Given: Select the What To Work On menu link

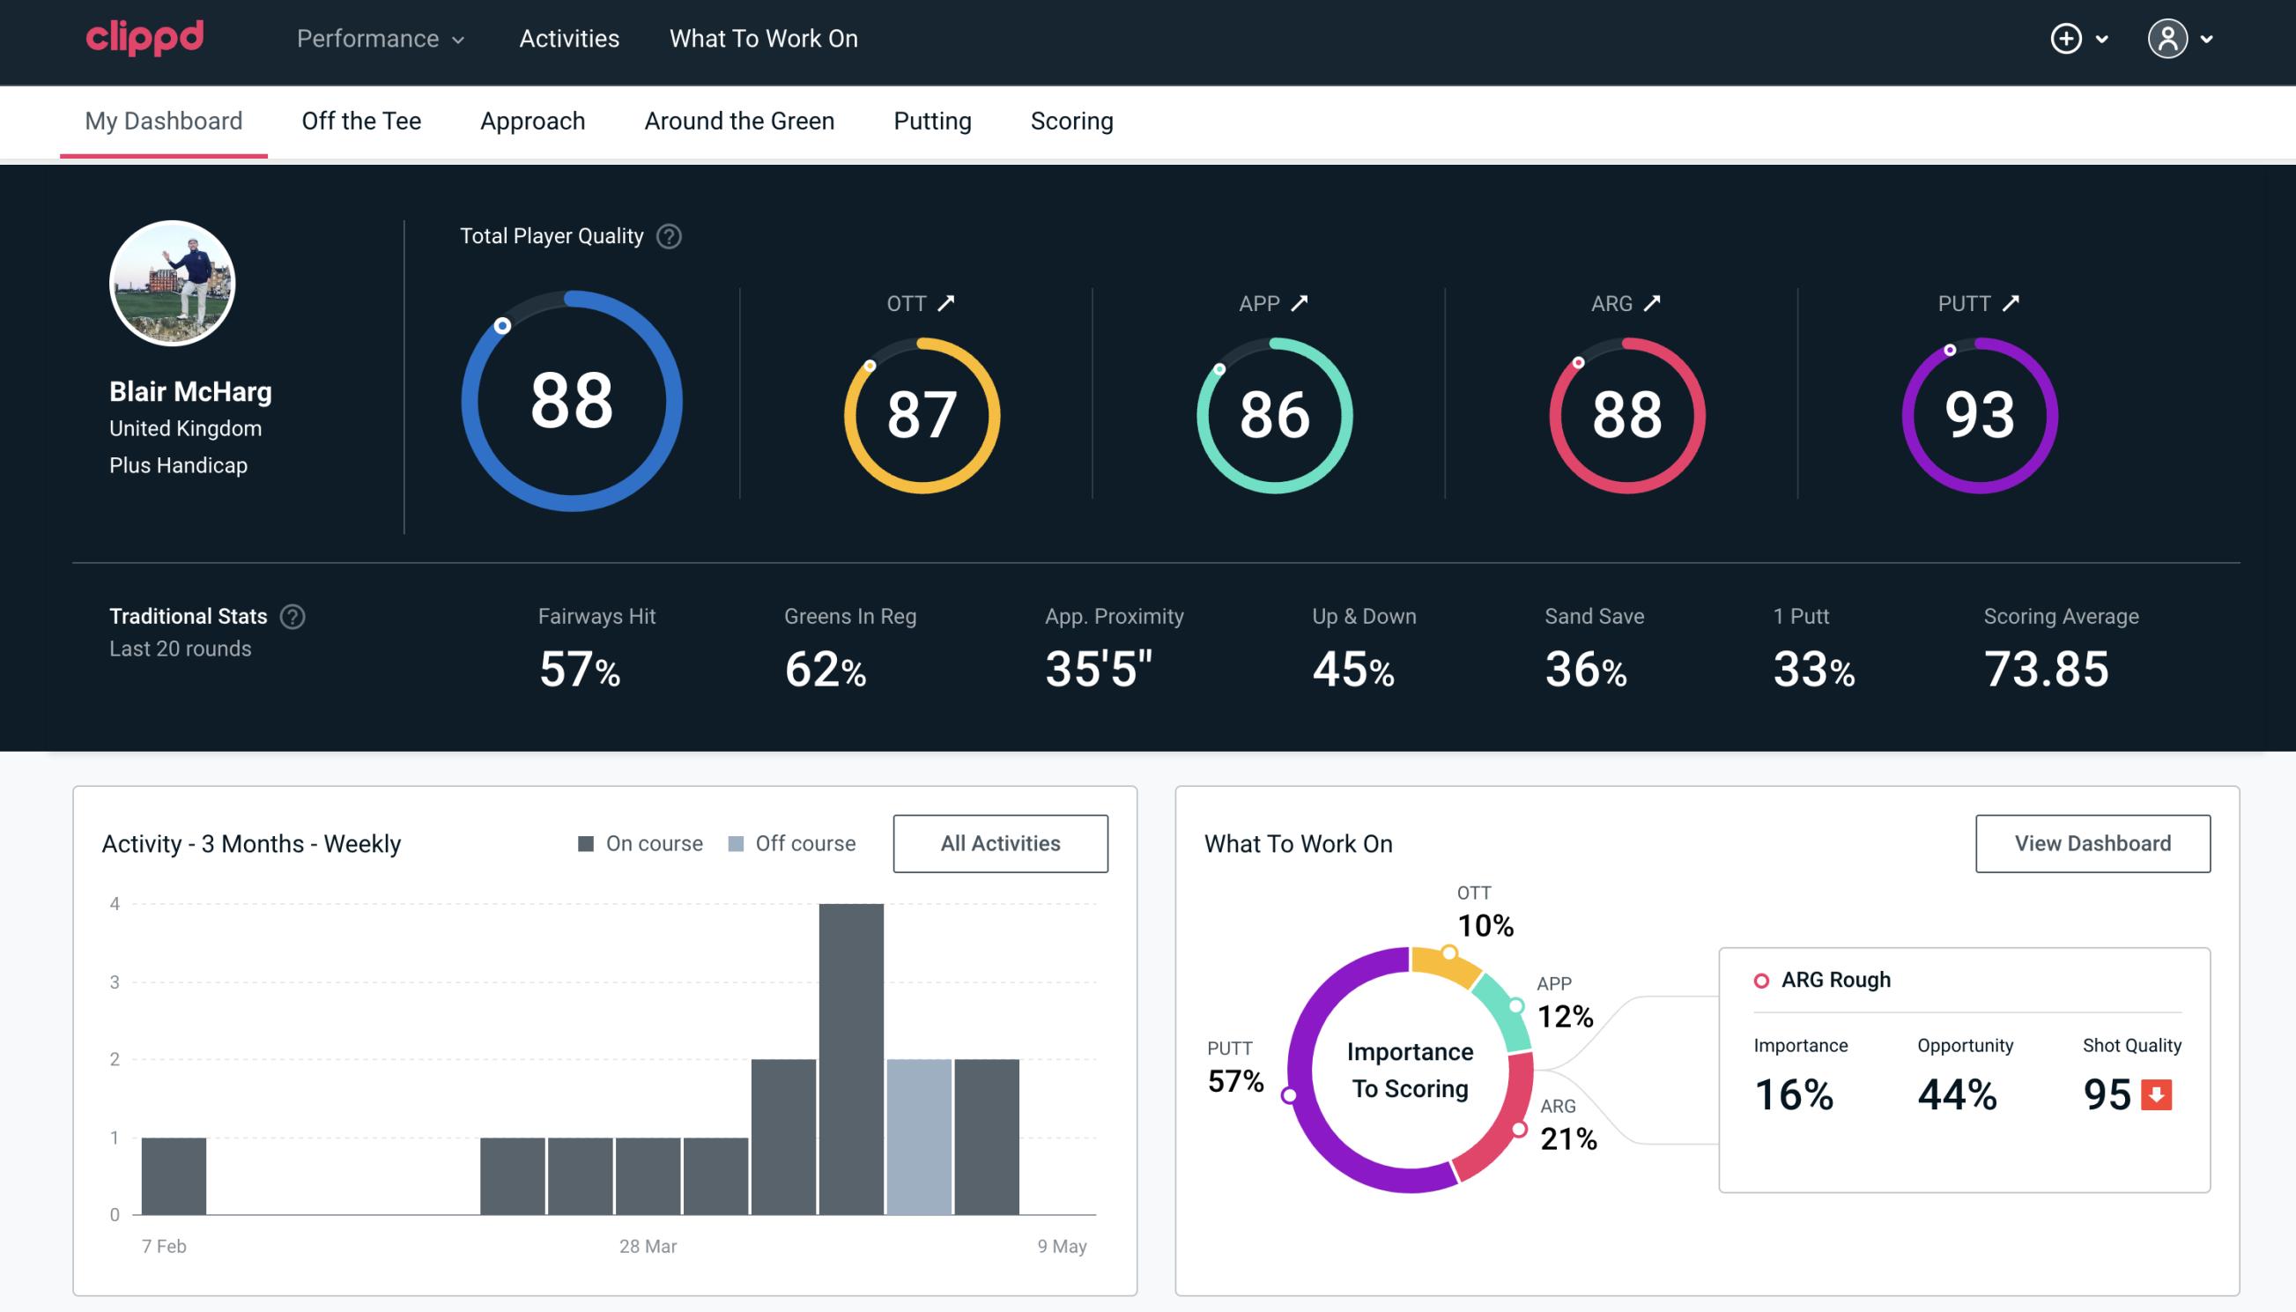Looking at the screenshot, I should 763,40.
